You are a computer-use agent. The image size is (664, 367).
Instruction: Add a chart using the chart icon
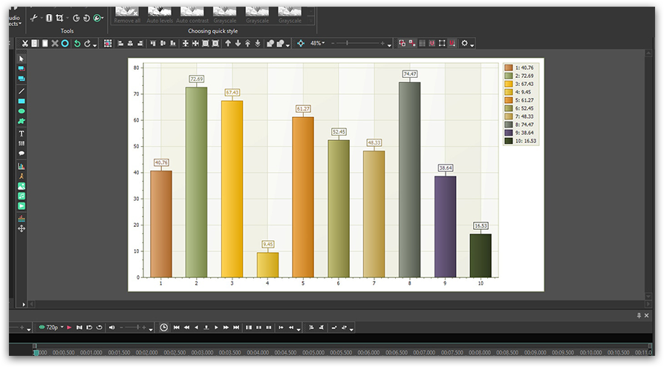pyautogui.click(x=22, y=166)
